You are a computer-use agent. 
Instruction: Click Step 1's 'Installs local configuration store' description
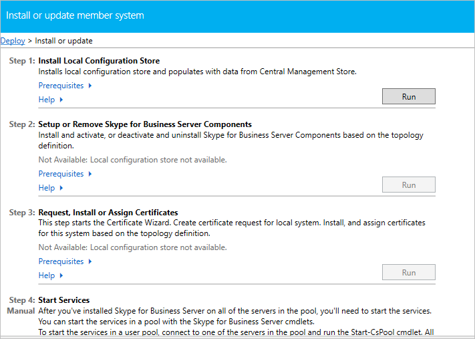click(x=197, y=72)
